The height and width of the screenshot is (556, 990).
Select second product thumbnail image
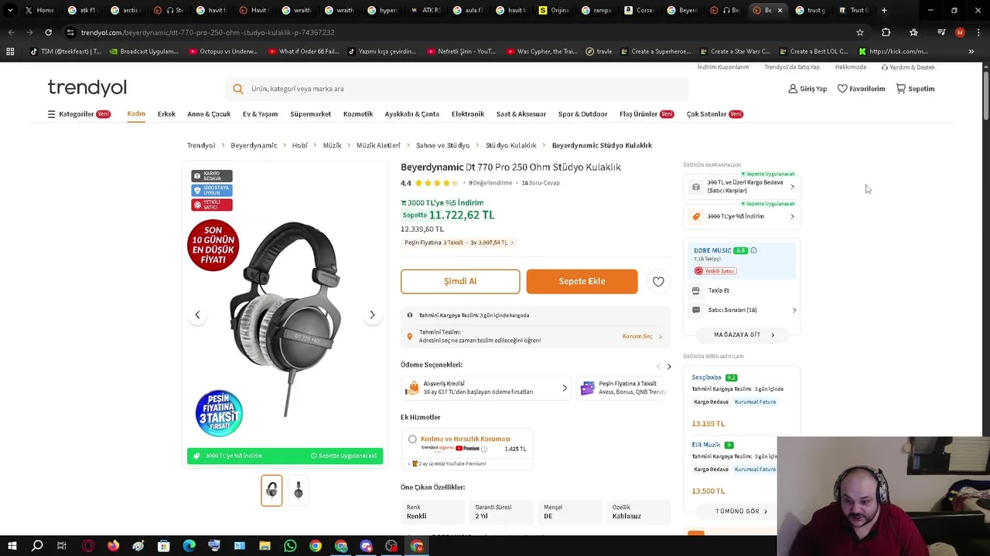299,490
